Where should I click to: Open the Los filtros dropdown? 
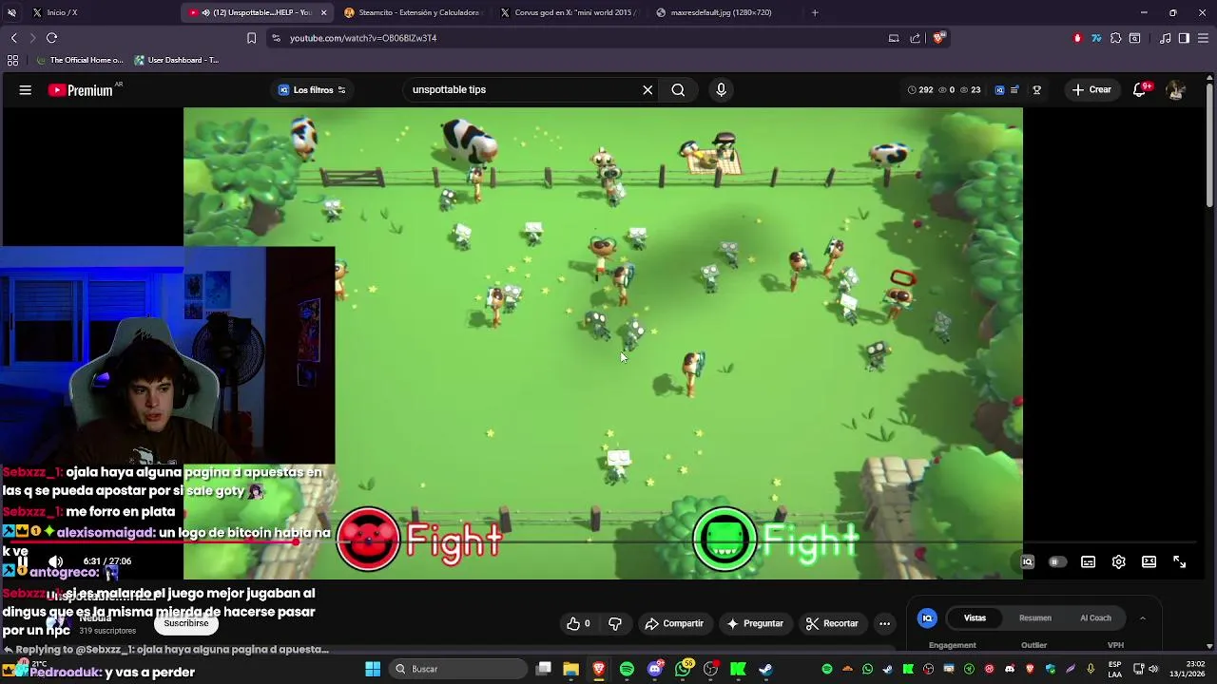(x=312, y=90)
